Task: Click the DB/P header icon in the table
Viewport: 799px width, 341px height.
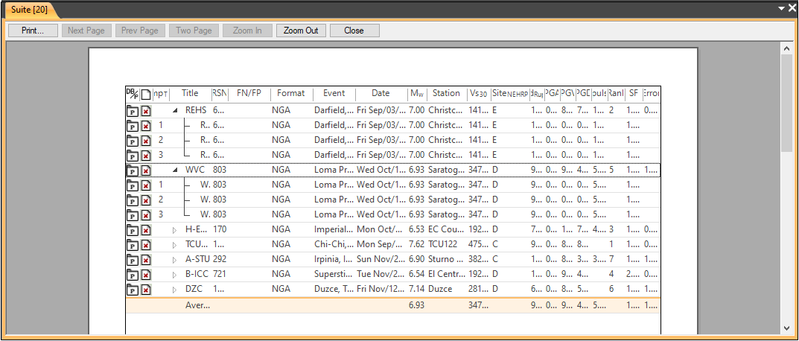Action: click(x=132, y=94)
